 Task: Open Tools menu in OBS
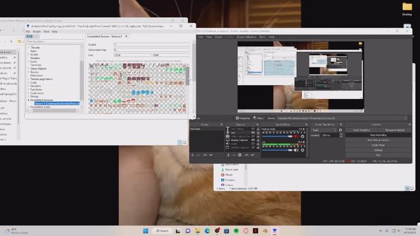pyautogui.click(x=262, y=37)
